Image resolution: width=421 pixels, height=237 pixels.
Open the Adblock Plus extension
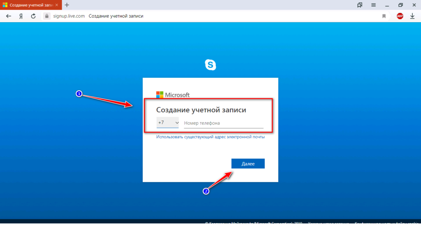[400, 16]
